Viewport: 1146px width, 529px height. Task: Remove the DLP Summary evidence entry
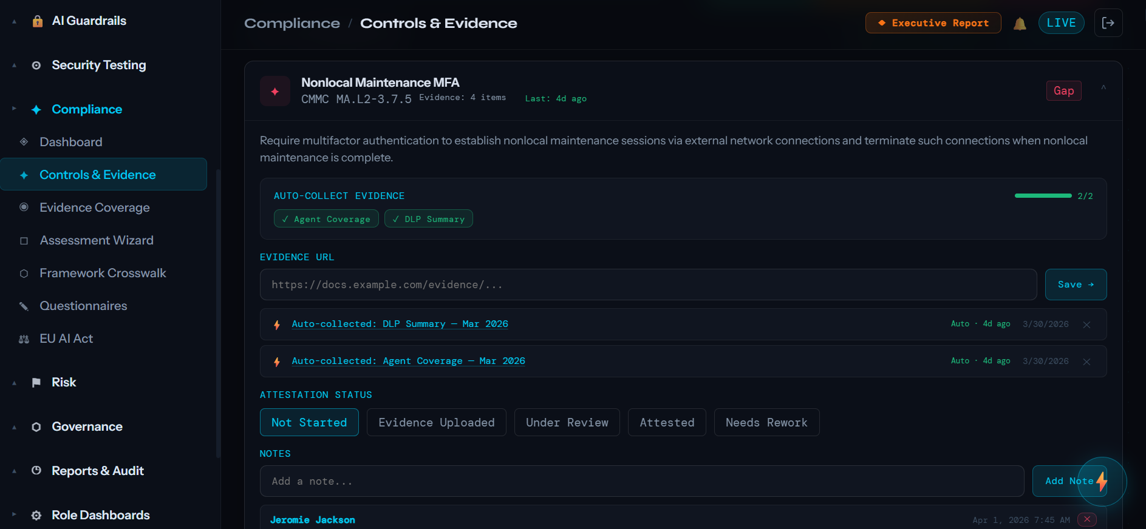(1086, 325)
